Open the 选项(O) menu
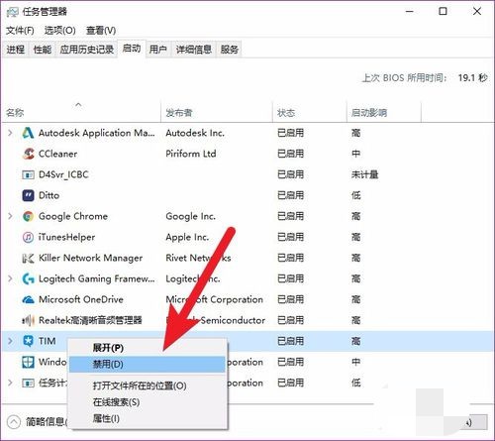The image size is (495, 441). [59, 31]
